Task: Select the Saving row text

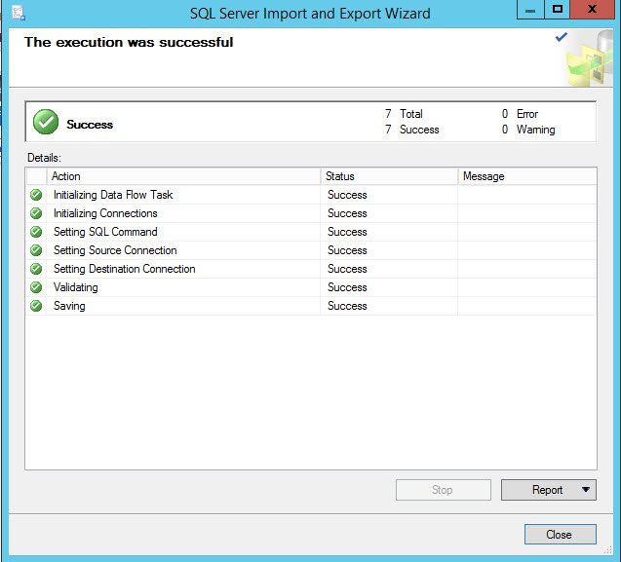Action: 69,306
